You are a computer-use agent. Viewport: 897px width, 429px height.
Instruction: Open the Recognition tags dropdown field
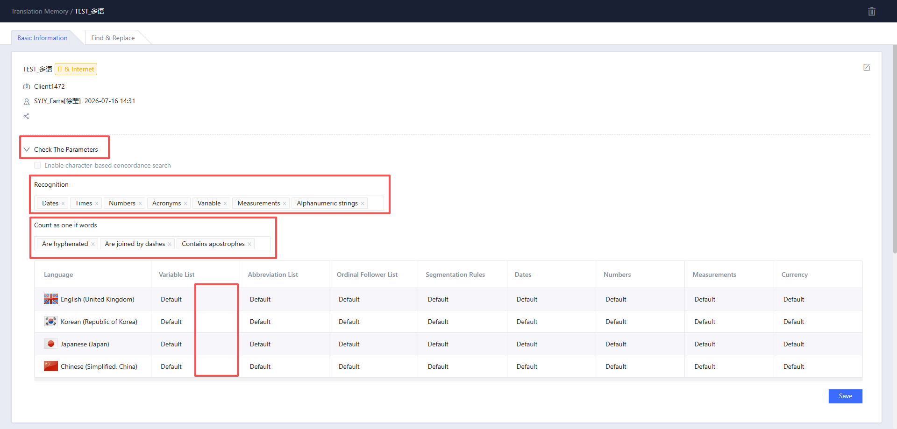pos(209,203)
